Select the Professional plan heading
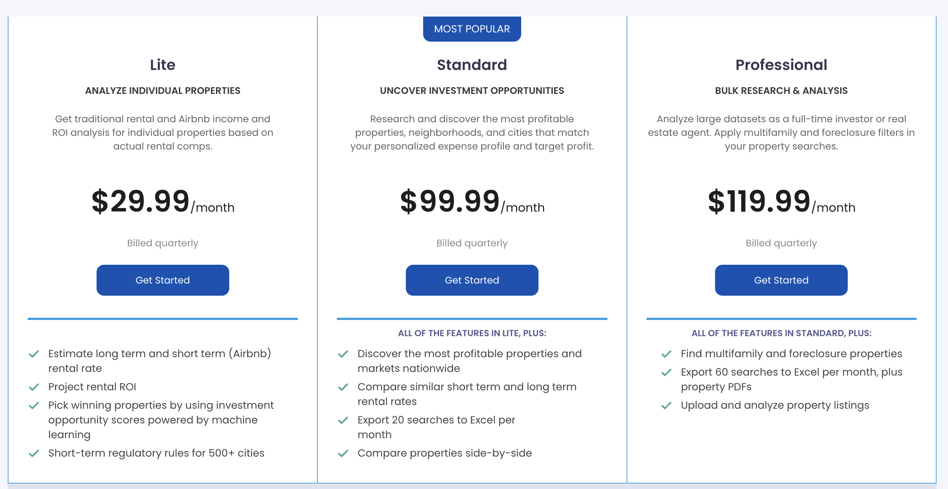This screenshot has height=489, width=948. [x=781, y=65]
